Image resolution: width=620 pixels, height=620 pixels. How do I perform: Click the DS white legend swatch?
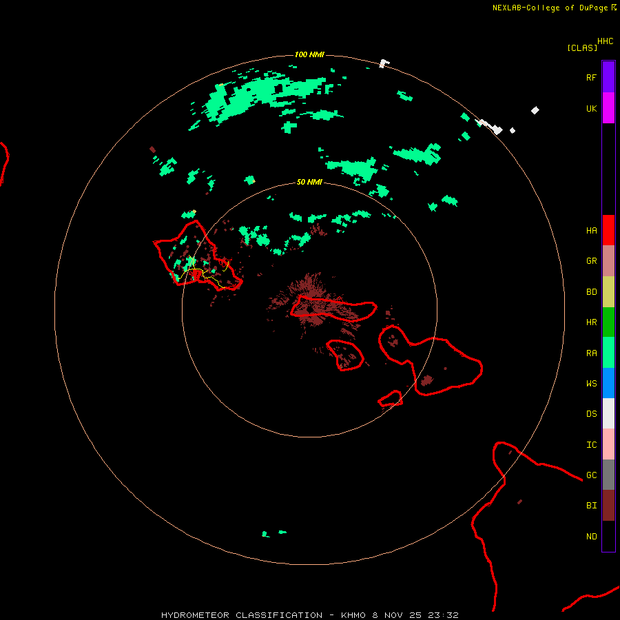[x=608, y=413]
